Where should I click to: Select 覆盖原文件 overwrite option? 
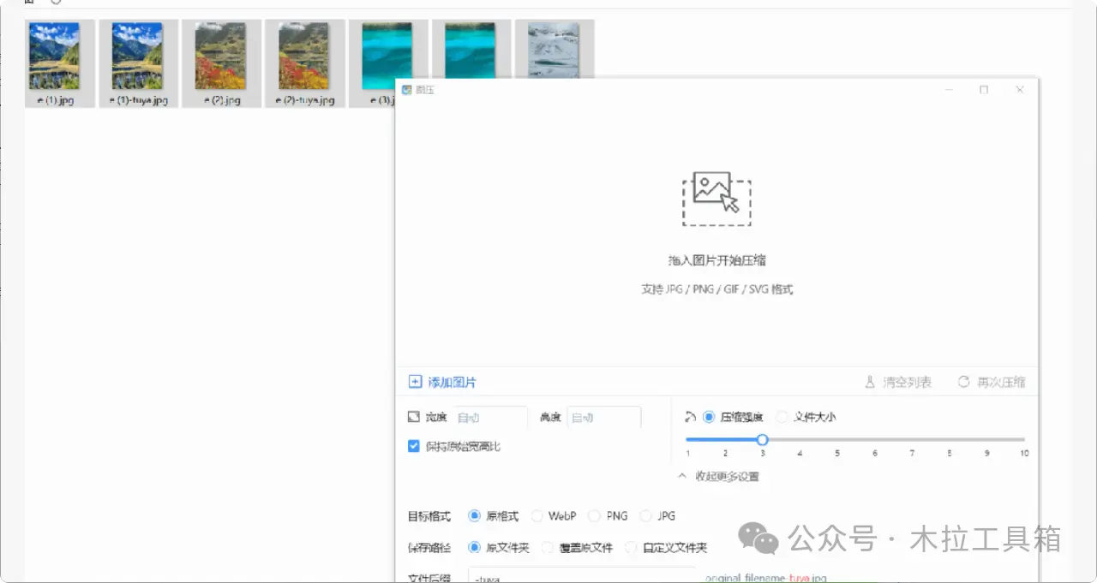[547, 547]
